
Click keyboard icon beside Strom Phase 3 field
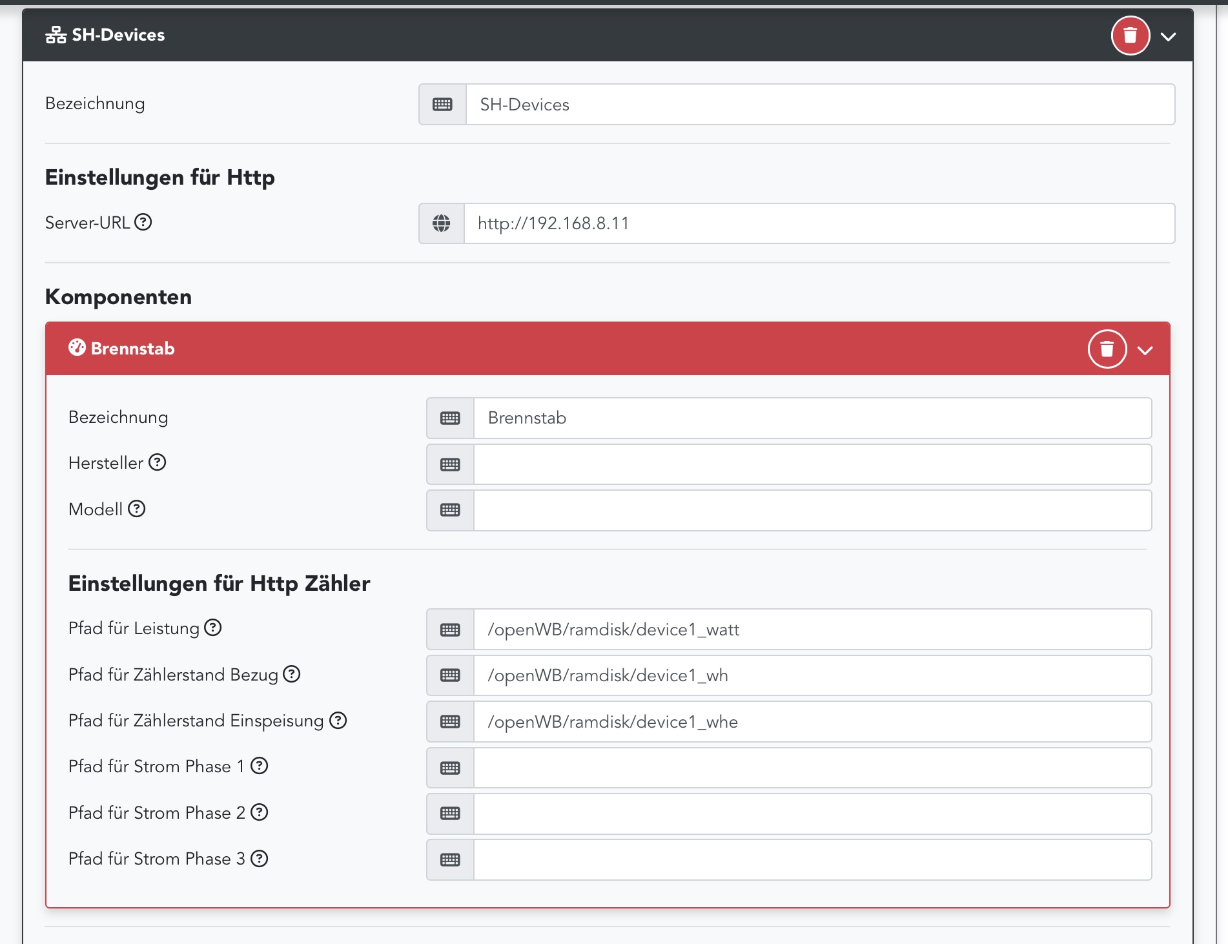coord(450,860)
